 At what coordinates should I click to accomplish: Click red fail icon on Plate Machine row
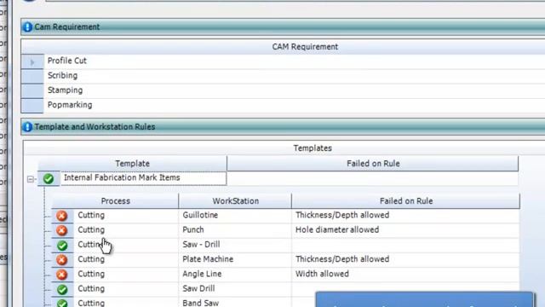pyautogui.click(x=62, y=260)
